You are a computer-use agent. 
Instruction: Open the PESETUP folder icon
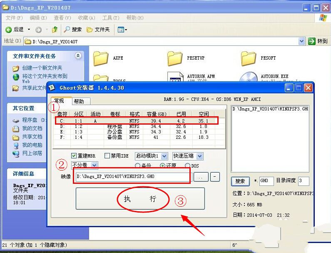175,58
